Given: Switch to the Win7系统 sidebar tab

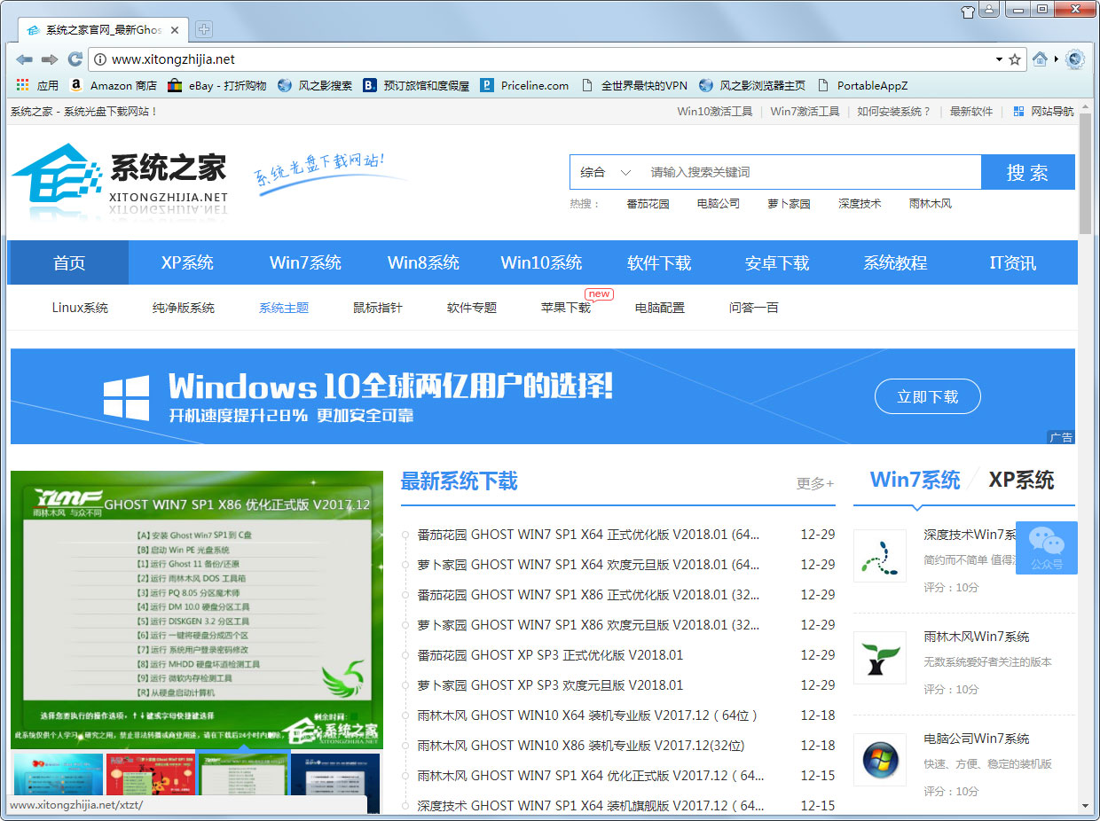Looking at the screenshot, I should (x=915, y=481).
